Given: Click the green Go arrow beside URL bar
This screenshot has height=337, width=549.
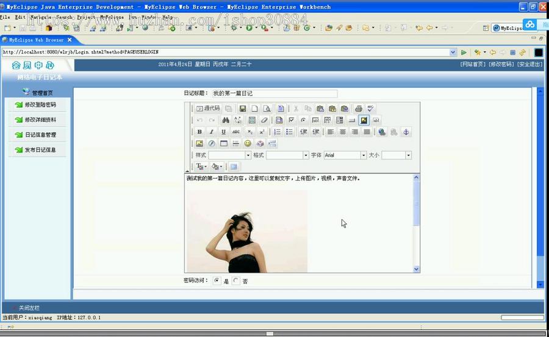Looking at the screenshot, I should 464,52.
